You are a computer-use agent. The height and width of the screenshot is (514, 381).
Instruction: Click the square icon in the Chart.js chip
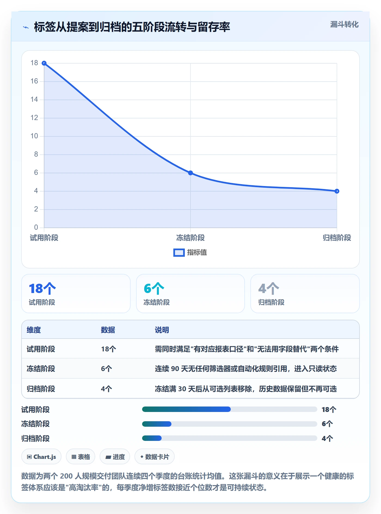[29, 457]
